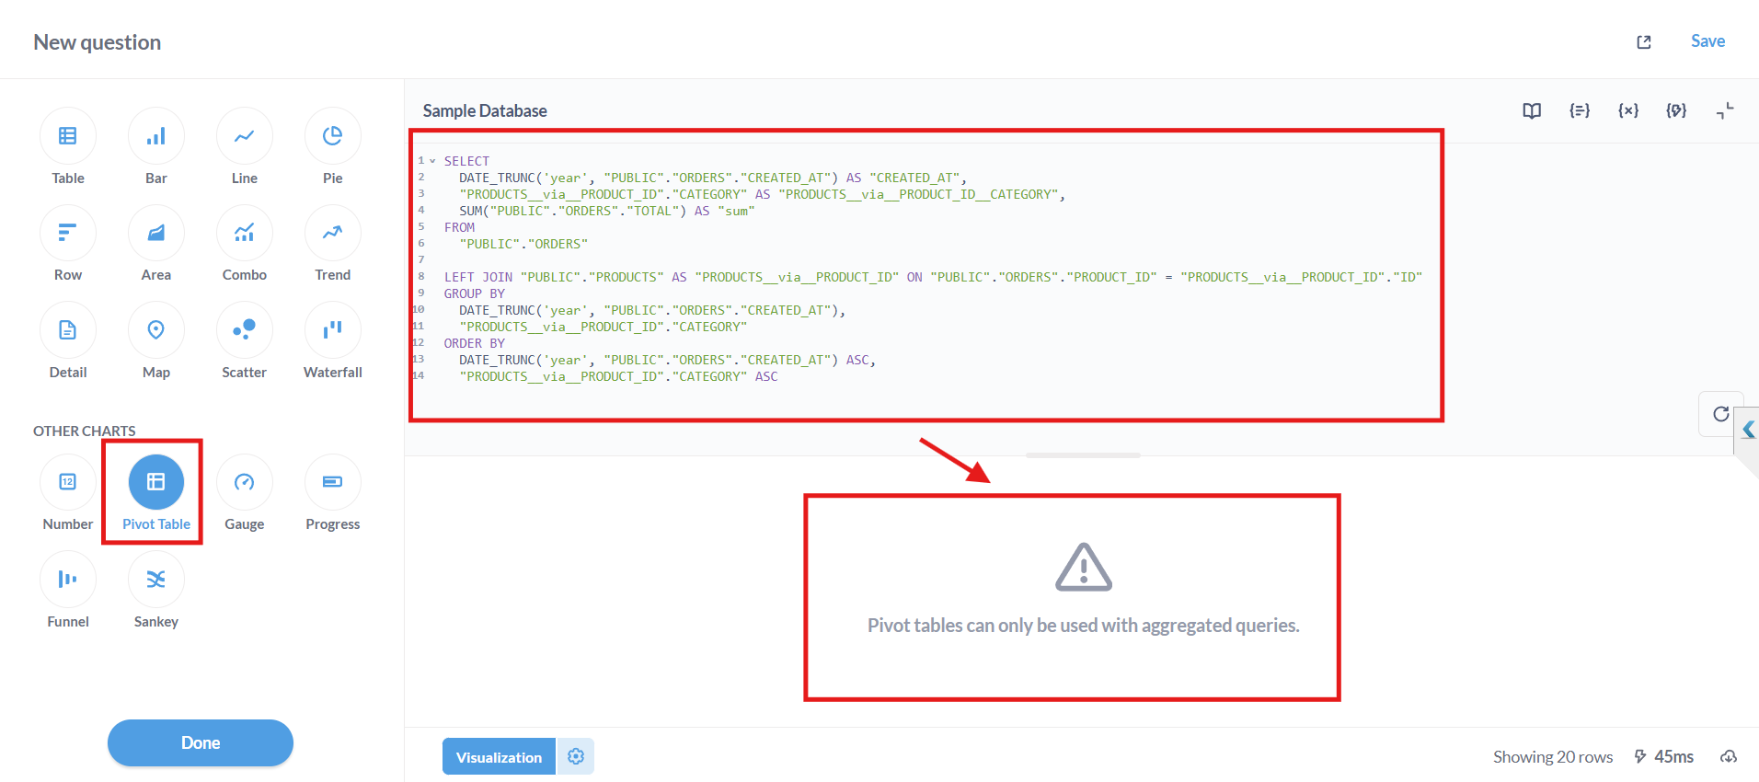Fold the SELECT block at line 1
This screenshot has width=1759, height=782.
(432, 161)
